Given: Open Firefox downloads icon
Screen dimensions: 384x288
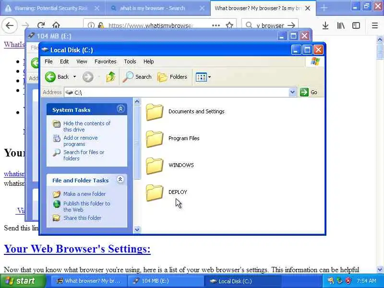Looking at the screenshot, I should (x=325, y=25).
